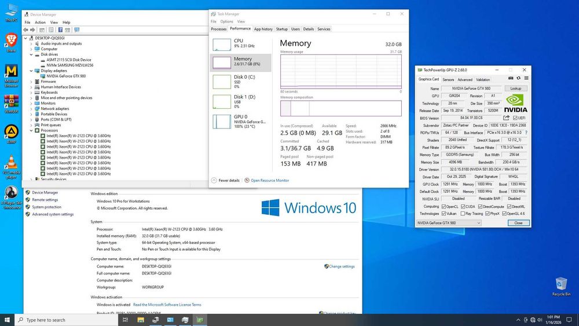Open the Windows Start button
The height and width of the screenshot is (326, 579).
pyautogui.click(x=7, y=320)
